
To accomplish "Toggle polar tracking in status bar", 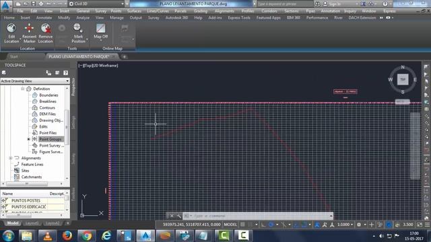I will point(271,225).
